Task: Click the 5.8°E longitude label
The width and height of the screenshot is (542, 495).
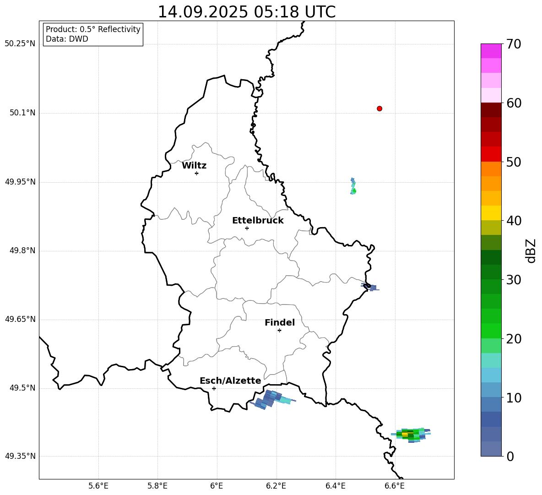Action: (x=157, y=486)
